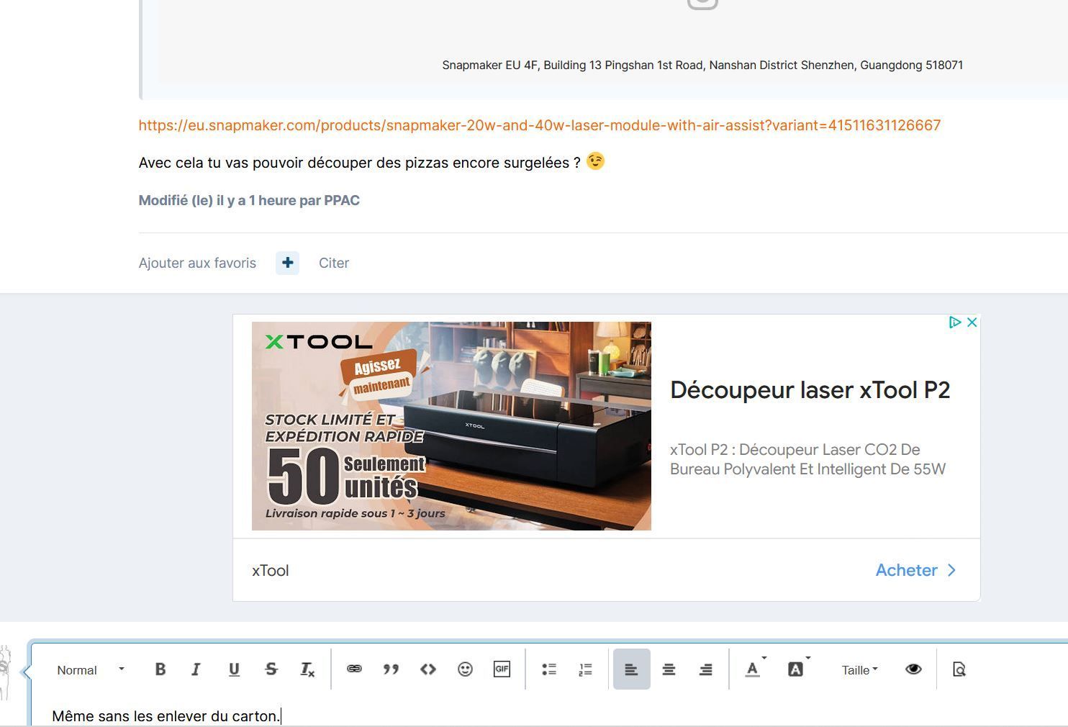Viewport: 1068px width, 727px height.
Task: Create a bulleted list
Action: pyautogui.click(x=549, y=669)
